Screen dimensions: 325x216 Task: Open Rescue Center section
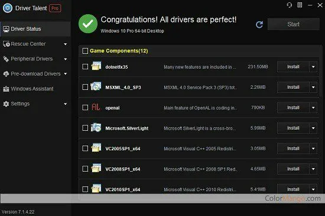point(35,44)
